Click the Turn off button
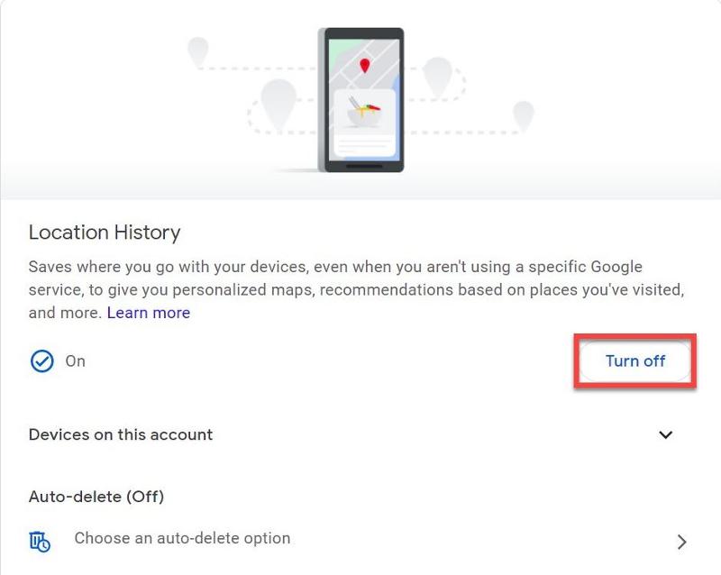Image resolution: width=721 pixels, height=575 pixels. coord(635,361)
